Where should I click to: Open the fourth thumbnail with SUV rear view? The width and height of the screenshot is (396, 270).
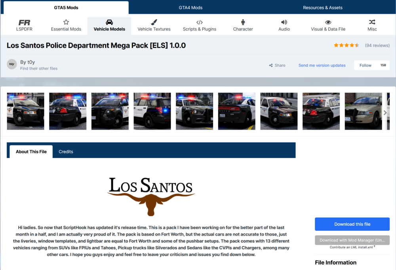[x=152, y=111]
